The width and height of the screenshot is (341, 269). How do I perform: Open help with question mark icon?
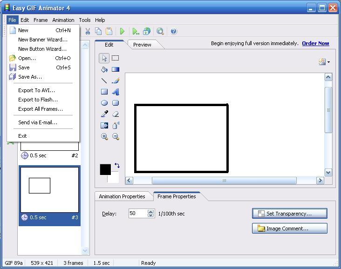click(174, 31)
